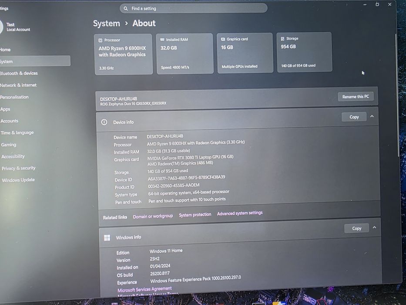The height and width of the screenshot is (305, 406).
Task: Maximize the Settings window
Action: pos(377,4)
